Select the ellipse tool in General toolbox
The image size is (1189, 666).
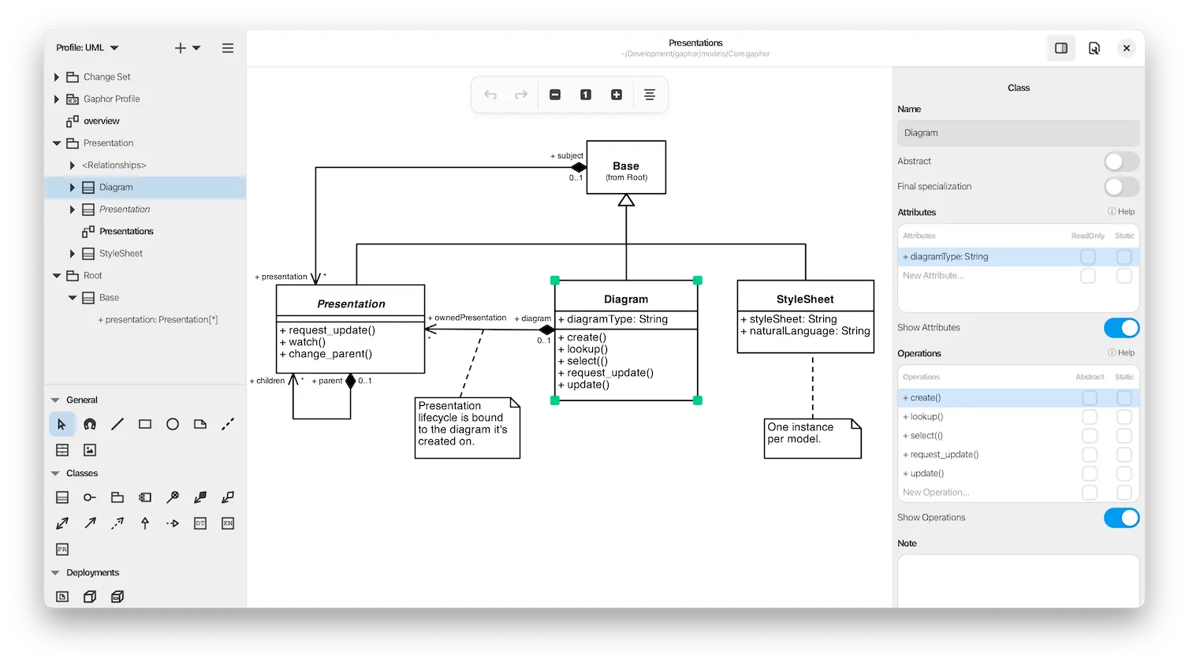[x=173, y=425]
